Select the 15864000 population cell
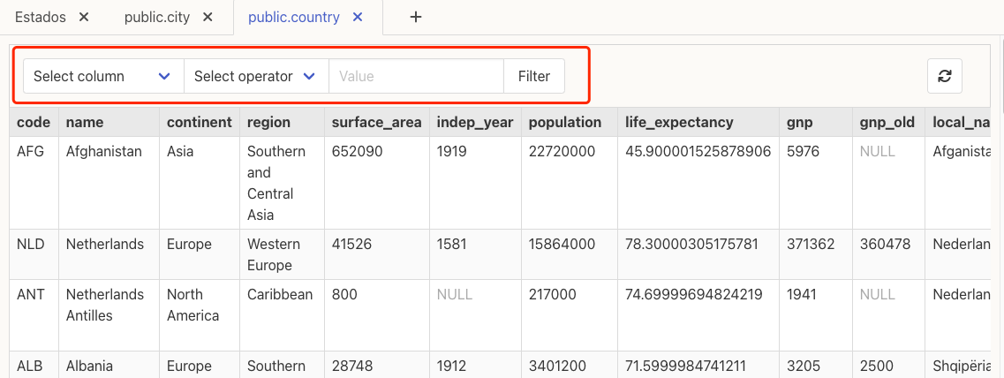 coord(570,254)
